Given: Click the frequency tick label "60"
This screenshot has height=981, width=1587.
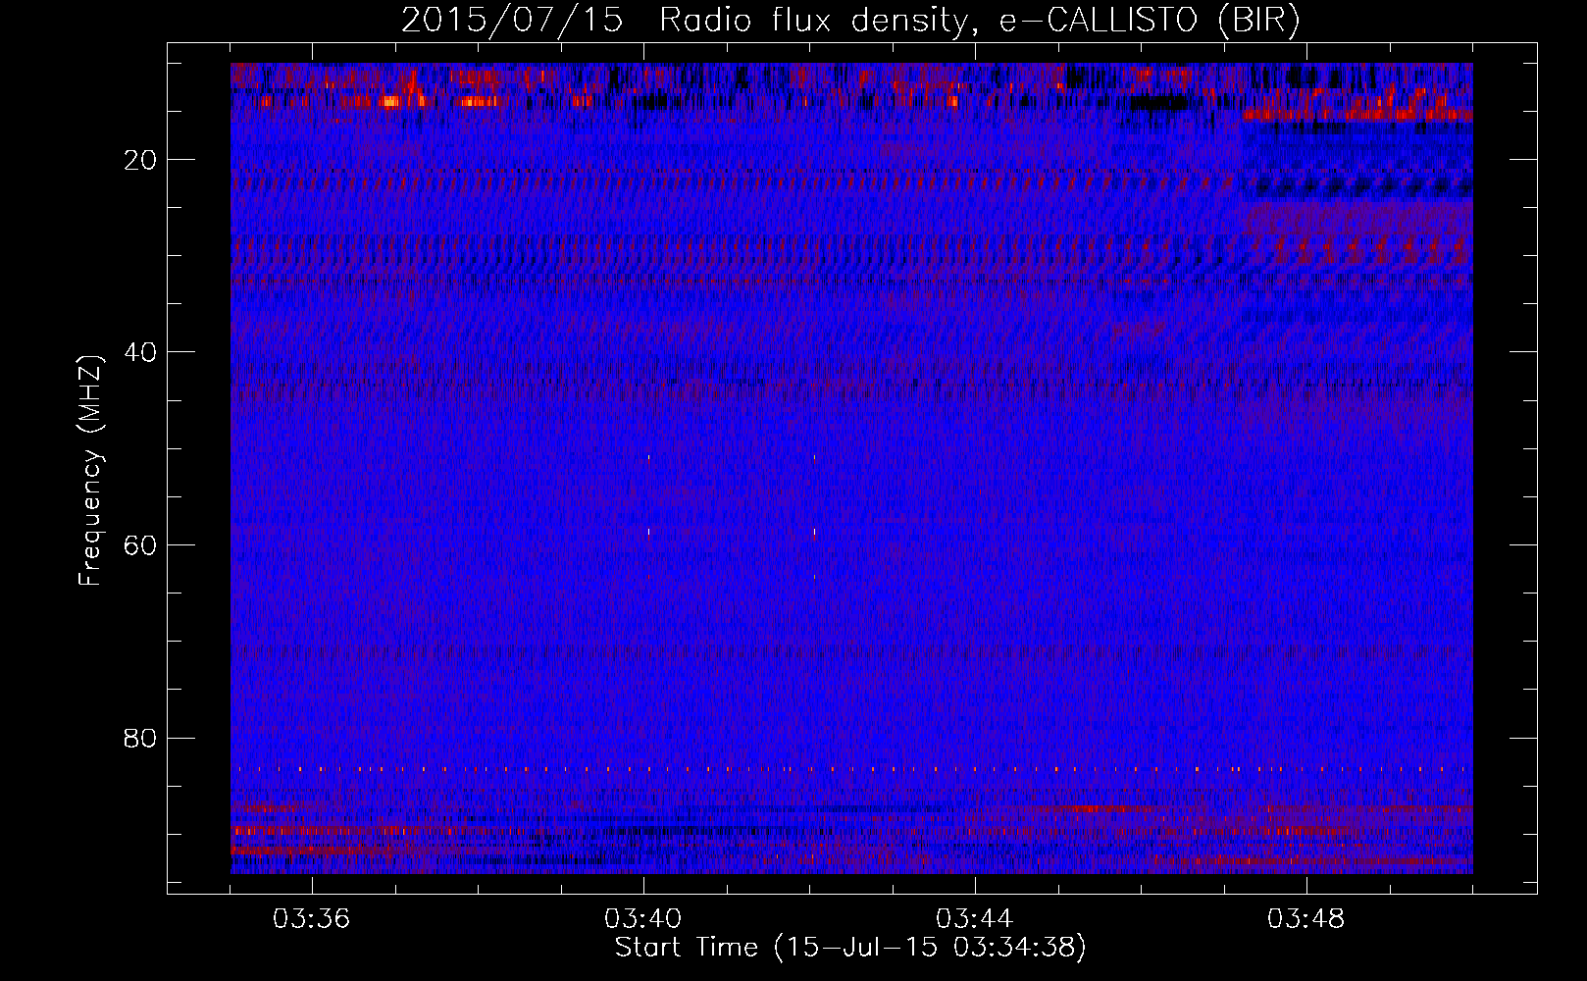Looking at the screenshot, I should [x=141, y=544].
